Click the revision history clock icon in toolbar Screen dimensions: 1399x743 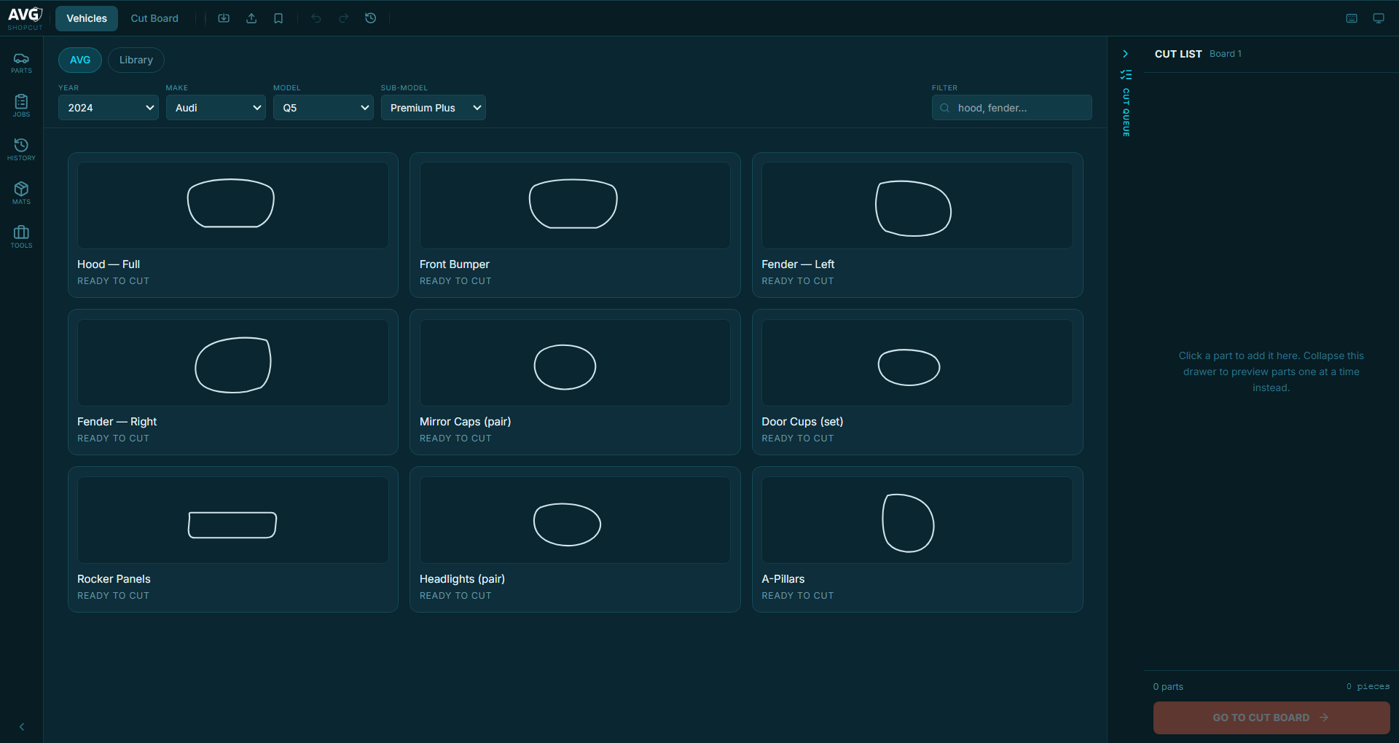(371, 18)
